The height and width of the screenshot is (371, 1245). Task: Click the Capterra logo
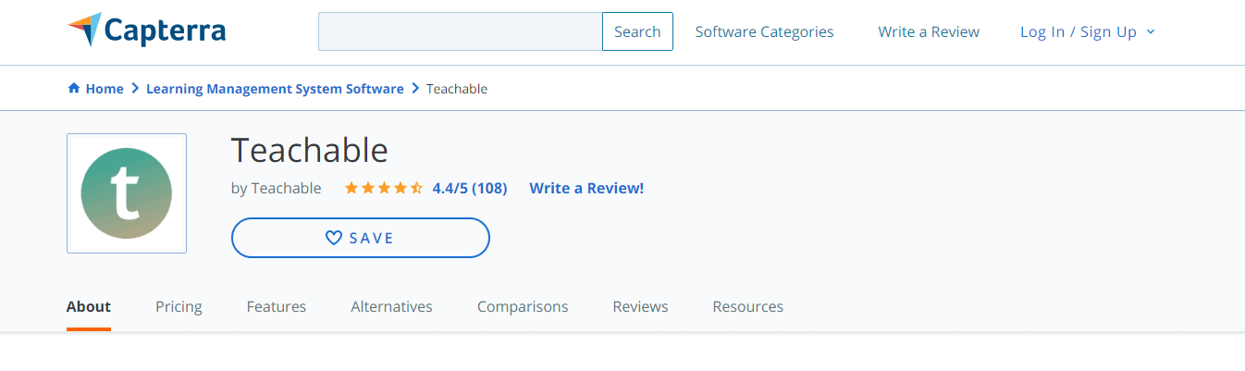point(147,31)
